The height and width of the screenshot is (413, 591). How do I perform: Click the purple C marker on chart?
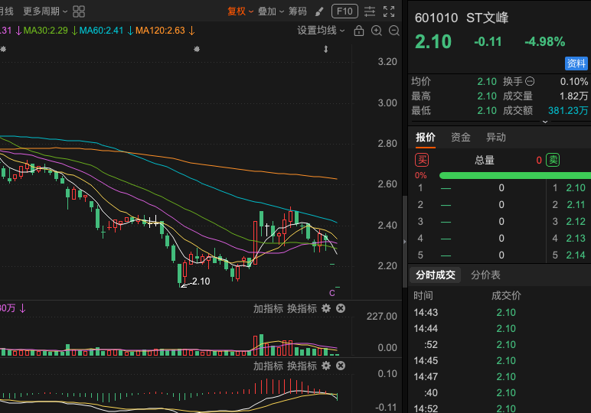332,293
